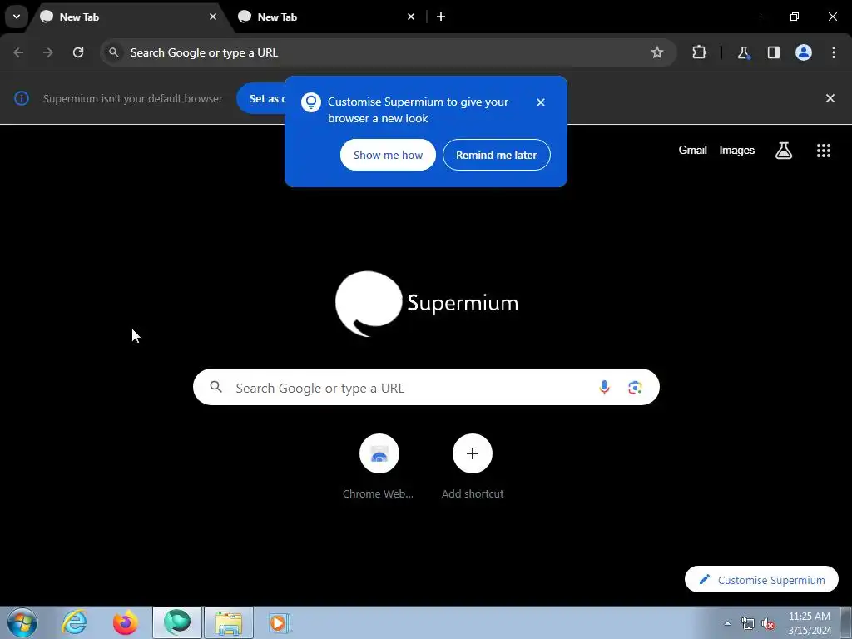Open Windows Media Player from taskbar

tap(280, 622)
